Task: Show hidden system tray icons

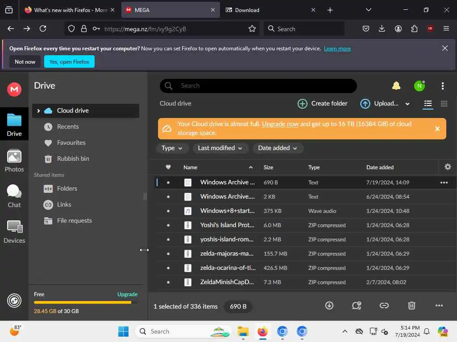Action: (x=345, y=331)
